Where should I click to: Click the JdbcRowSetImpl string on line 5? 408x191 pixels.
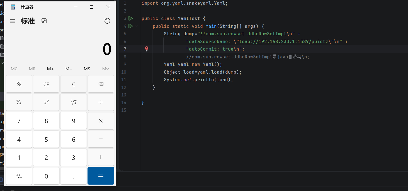click(x=246, y=34)
